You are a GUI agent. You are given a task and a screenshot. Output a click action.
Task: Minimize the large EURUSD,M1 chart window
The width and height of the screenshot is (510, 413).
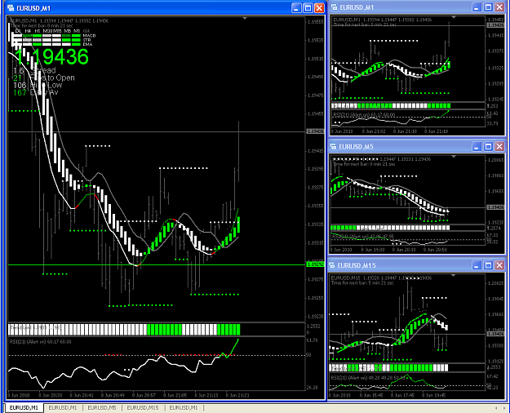click(x=296, y=8)
